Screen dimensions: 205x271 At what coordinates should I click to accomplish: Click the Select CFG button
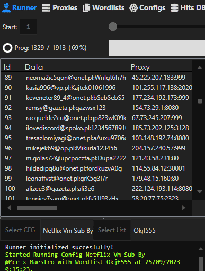pos(20,230)
